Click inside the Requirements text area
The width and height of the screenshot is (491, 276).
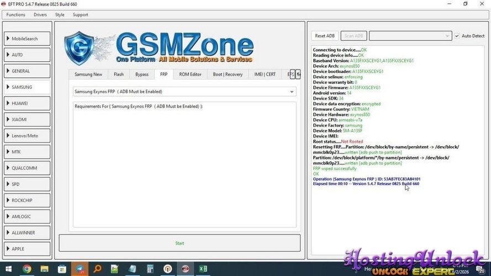184,164
